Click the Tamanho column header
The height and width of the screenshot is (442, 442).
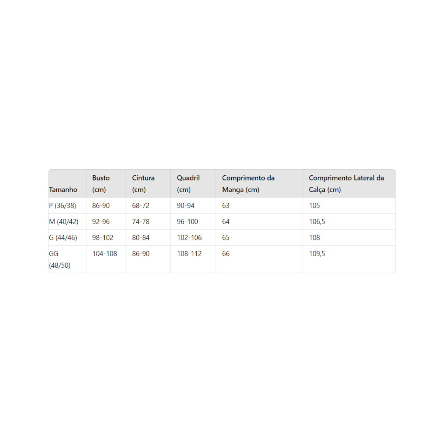click(63, 189)
